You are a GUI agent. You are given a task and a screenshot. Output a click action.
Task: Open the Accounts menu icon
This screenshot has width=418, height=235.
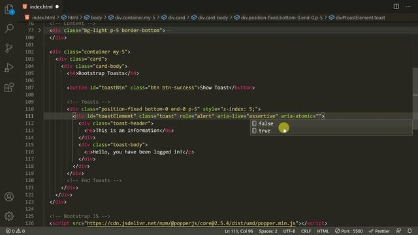click(x=9, y=196)
